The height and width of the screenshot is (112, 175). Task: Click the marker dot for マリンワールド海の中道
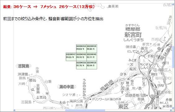[x=90, y=99]
